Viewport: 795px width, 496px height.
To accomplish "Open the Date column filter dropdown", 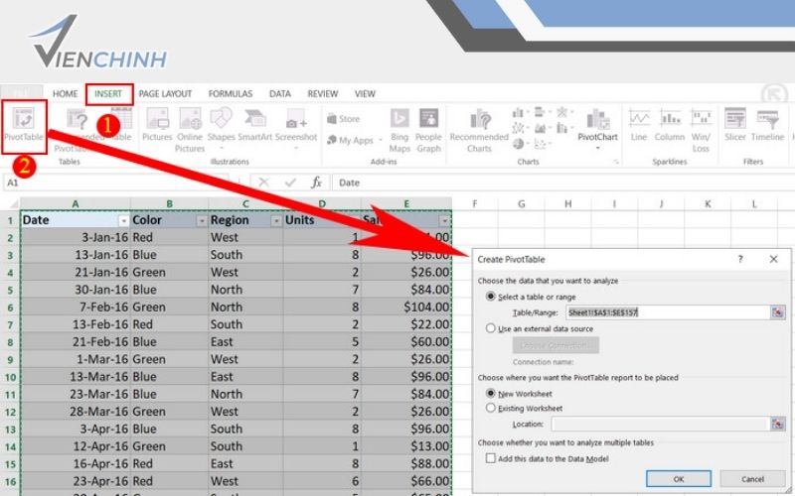I will pos(123,220).
